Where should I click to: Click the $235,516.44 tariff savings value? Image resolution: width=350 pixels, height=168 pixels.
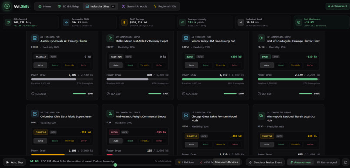[x=139, y=22]
